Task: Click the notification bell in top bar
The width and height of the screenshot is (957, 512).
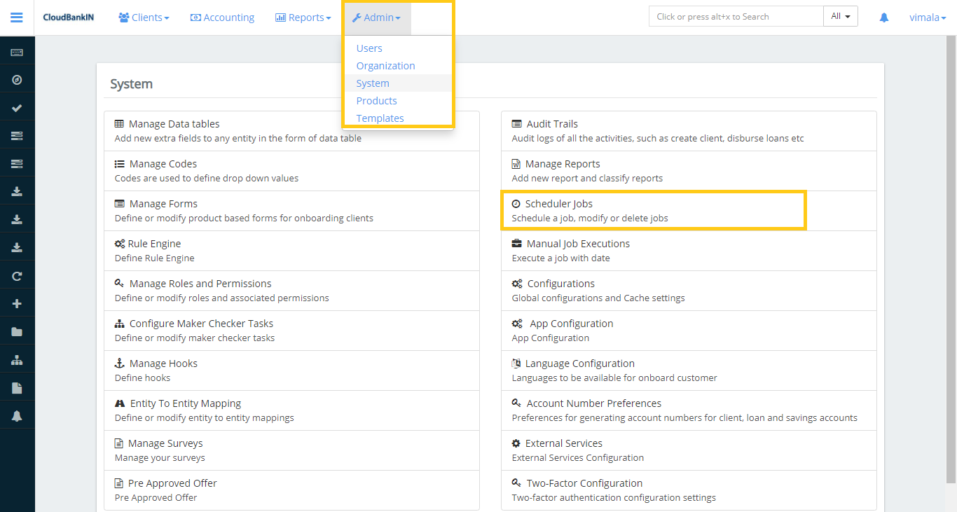Action: point(883,18)
